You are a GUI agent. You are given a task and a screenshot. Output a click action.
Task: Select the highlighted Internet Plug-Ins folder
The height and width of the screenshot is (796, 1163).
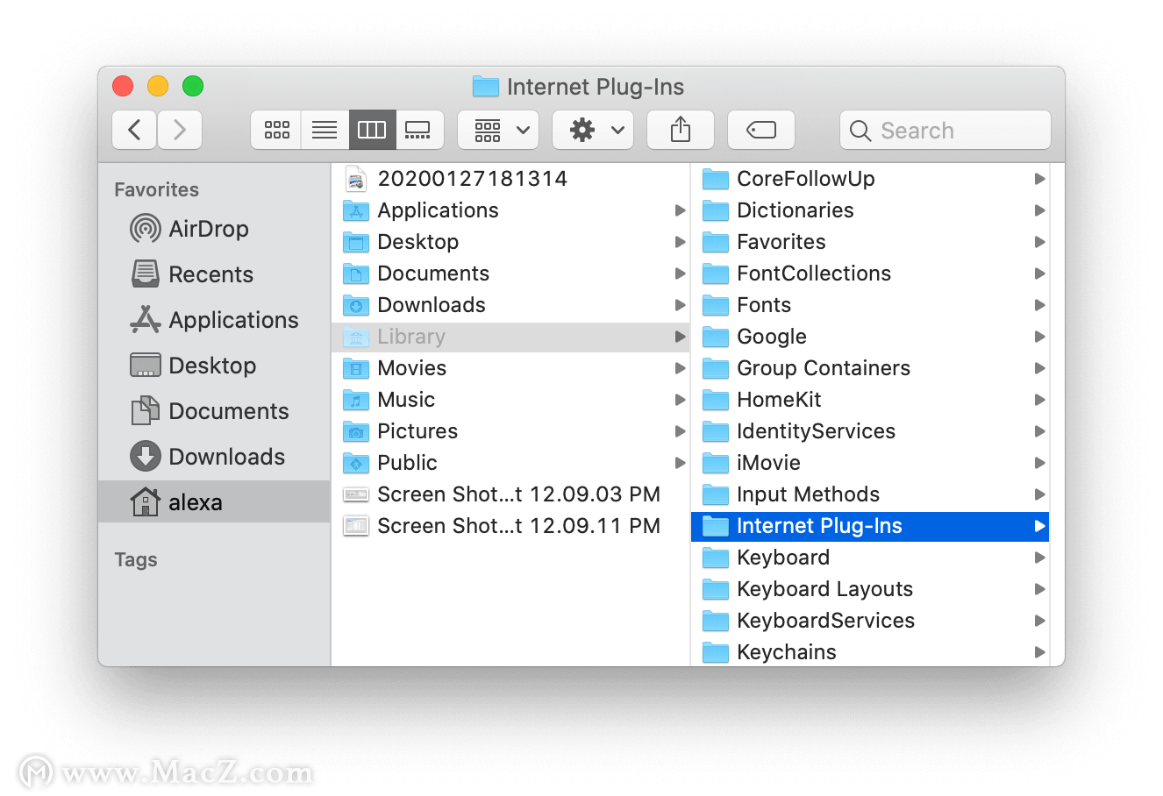[870, 526]
